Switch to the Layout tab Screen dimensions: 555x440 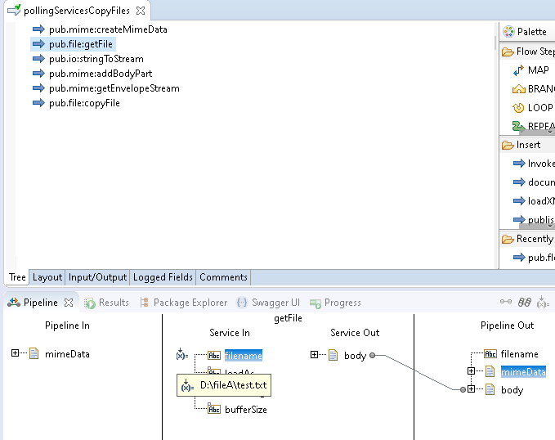[47, 277]
